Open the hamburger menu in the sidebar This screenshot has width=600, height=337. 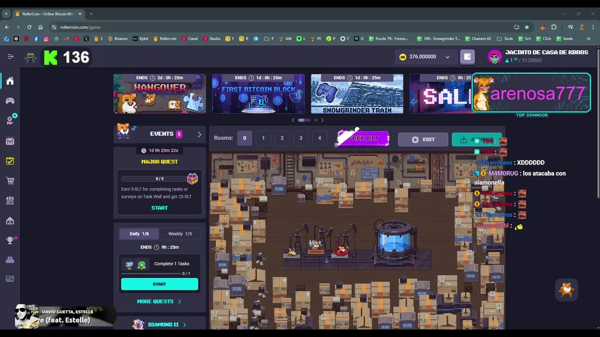click(x=10, y=57)
